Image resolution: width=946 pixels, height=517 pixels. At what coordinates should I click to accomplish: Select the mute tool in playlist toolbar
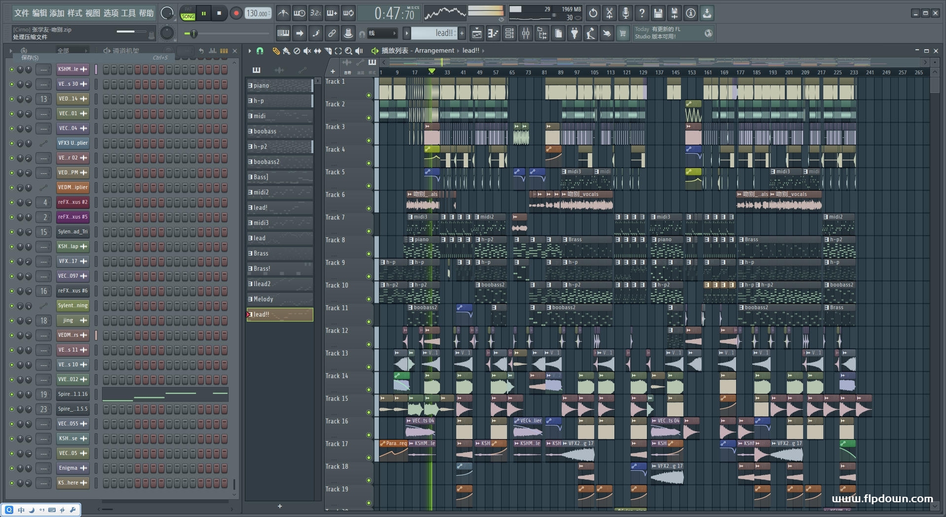(x=307, y=51)
